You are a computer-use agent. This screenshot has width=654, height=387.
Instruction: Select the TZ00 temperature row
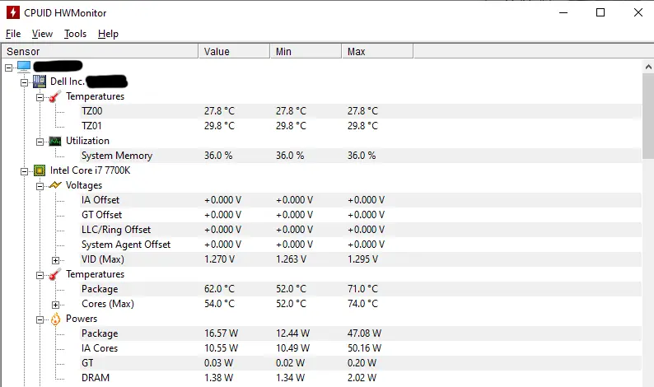click(361, 111)
